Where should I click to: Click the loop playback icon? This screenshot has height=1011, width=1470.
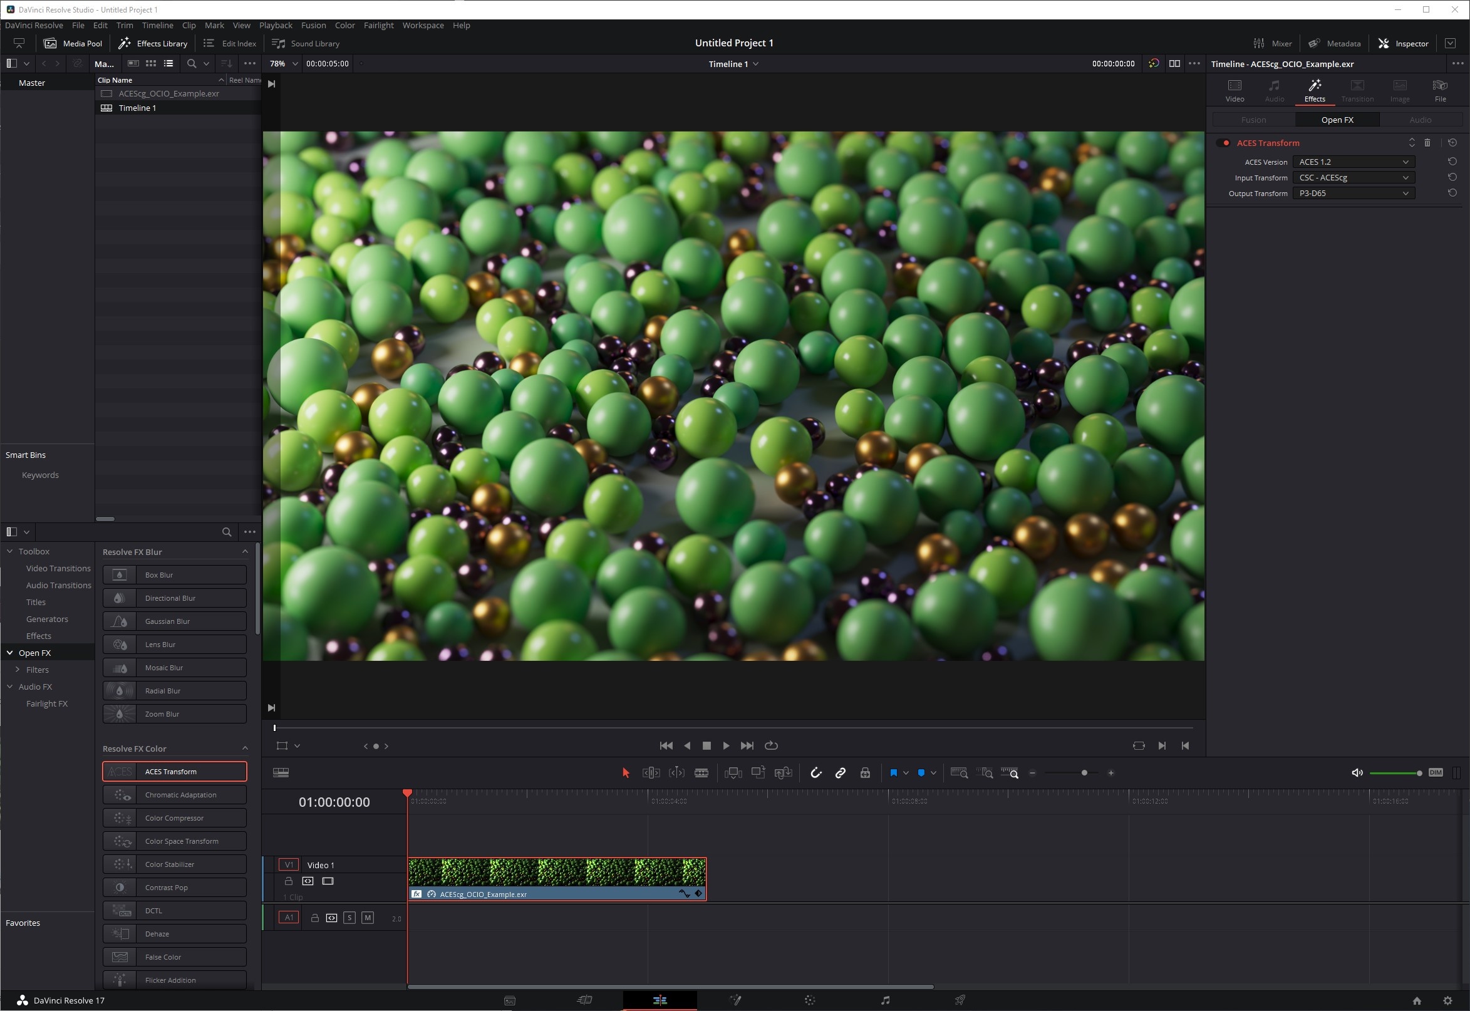pyautogui.click(x=771, y=745)
